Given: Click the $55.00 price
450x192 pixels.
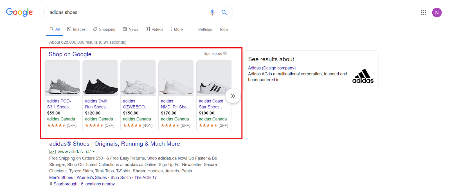Looking at the screenshot, I should 54,113.
